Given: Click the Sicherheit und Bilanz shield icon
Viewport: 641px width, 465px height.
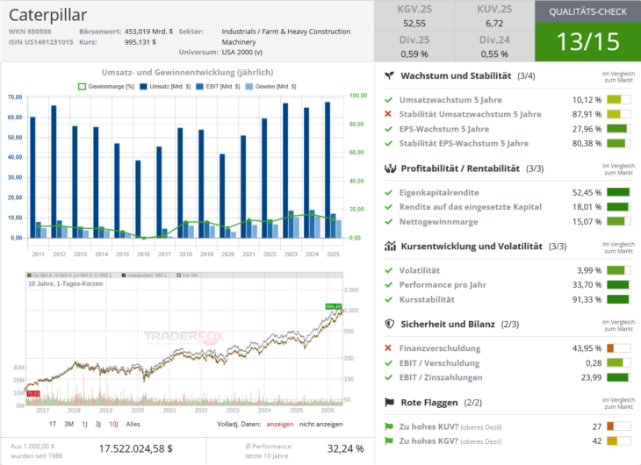Looking at the screenshot, I should point(390,324).
